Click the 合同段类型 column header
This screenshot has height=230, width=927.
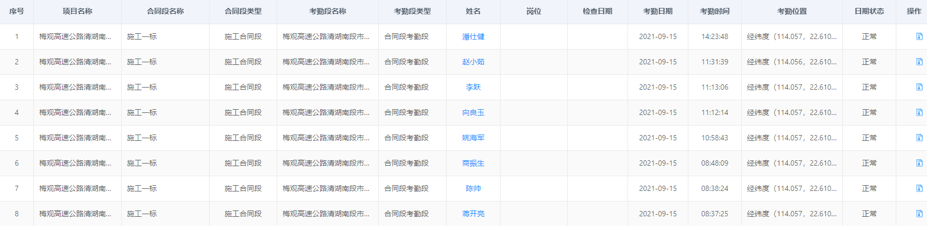pos(243,11)
